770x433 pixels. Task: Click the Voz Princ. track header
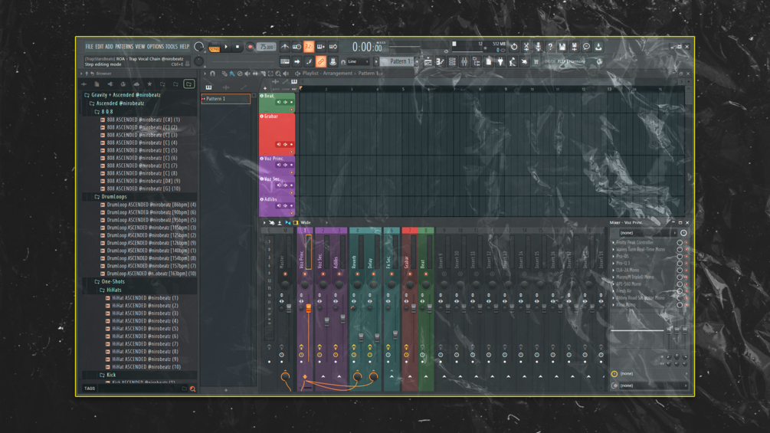click(x=277, y=166)
